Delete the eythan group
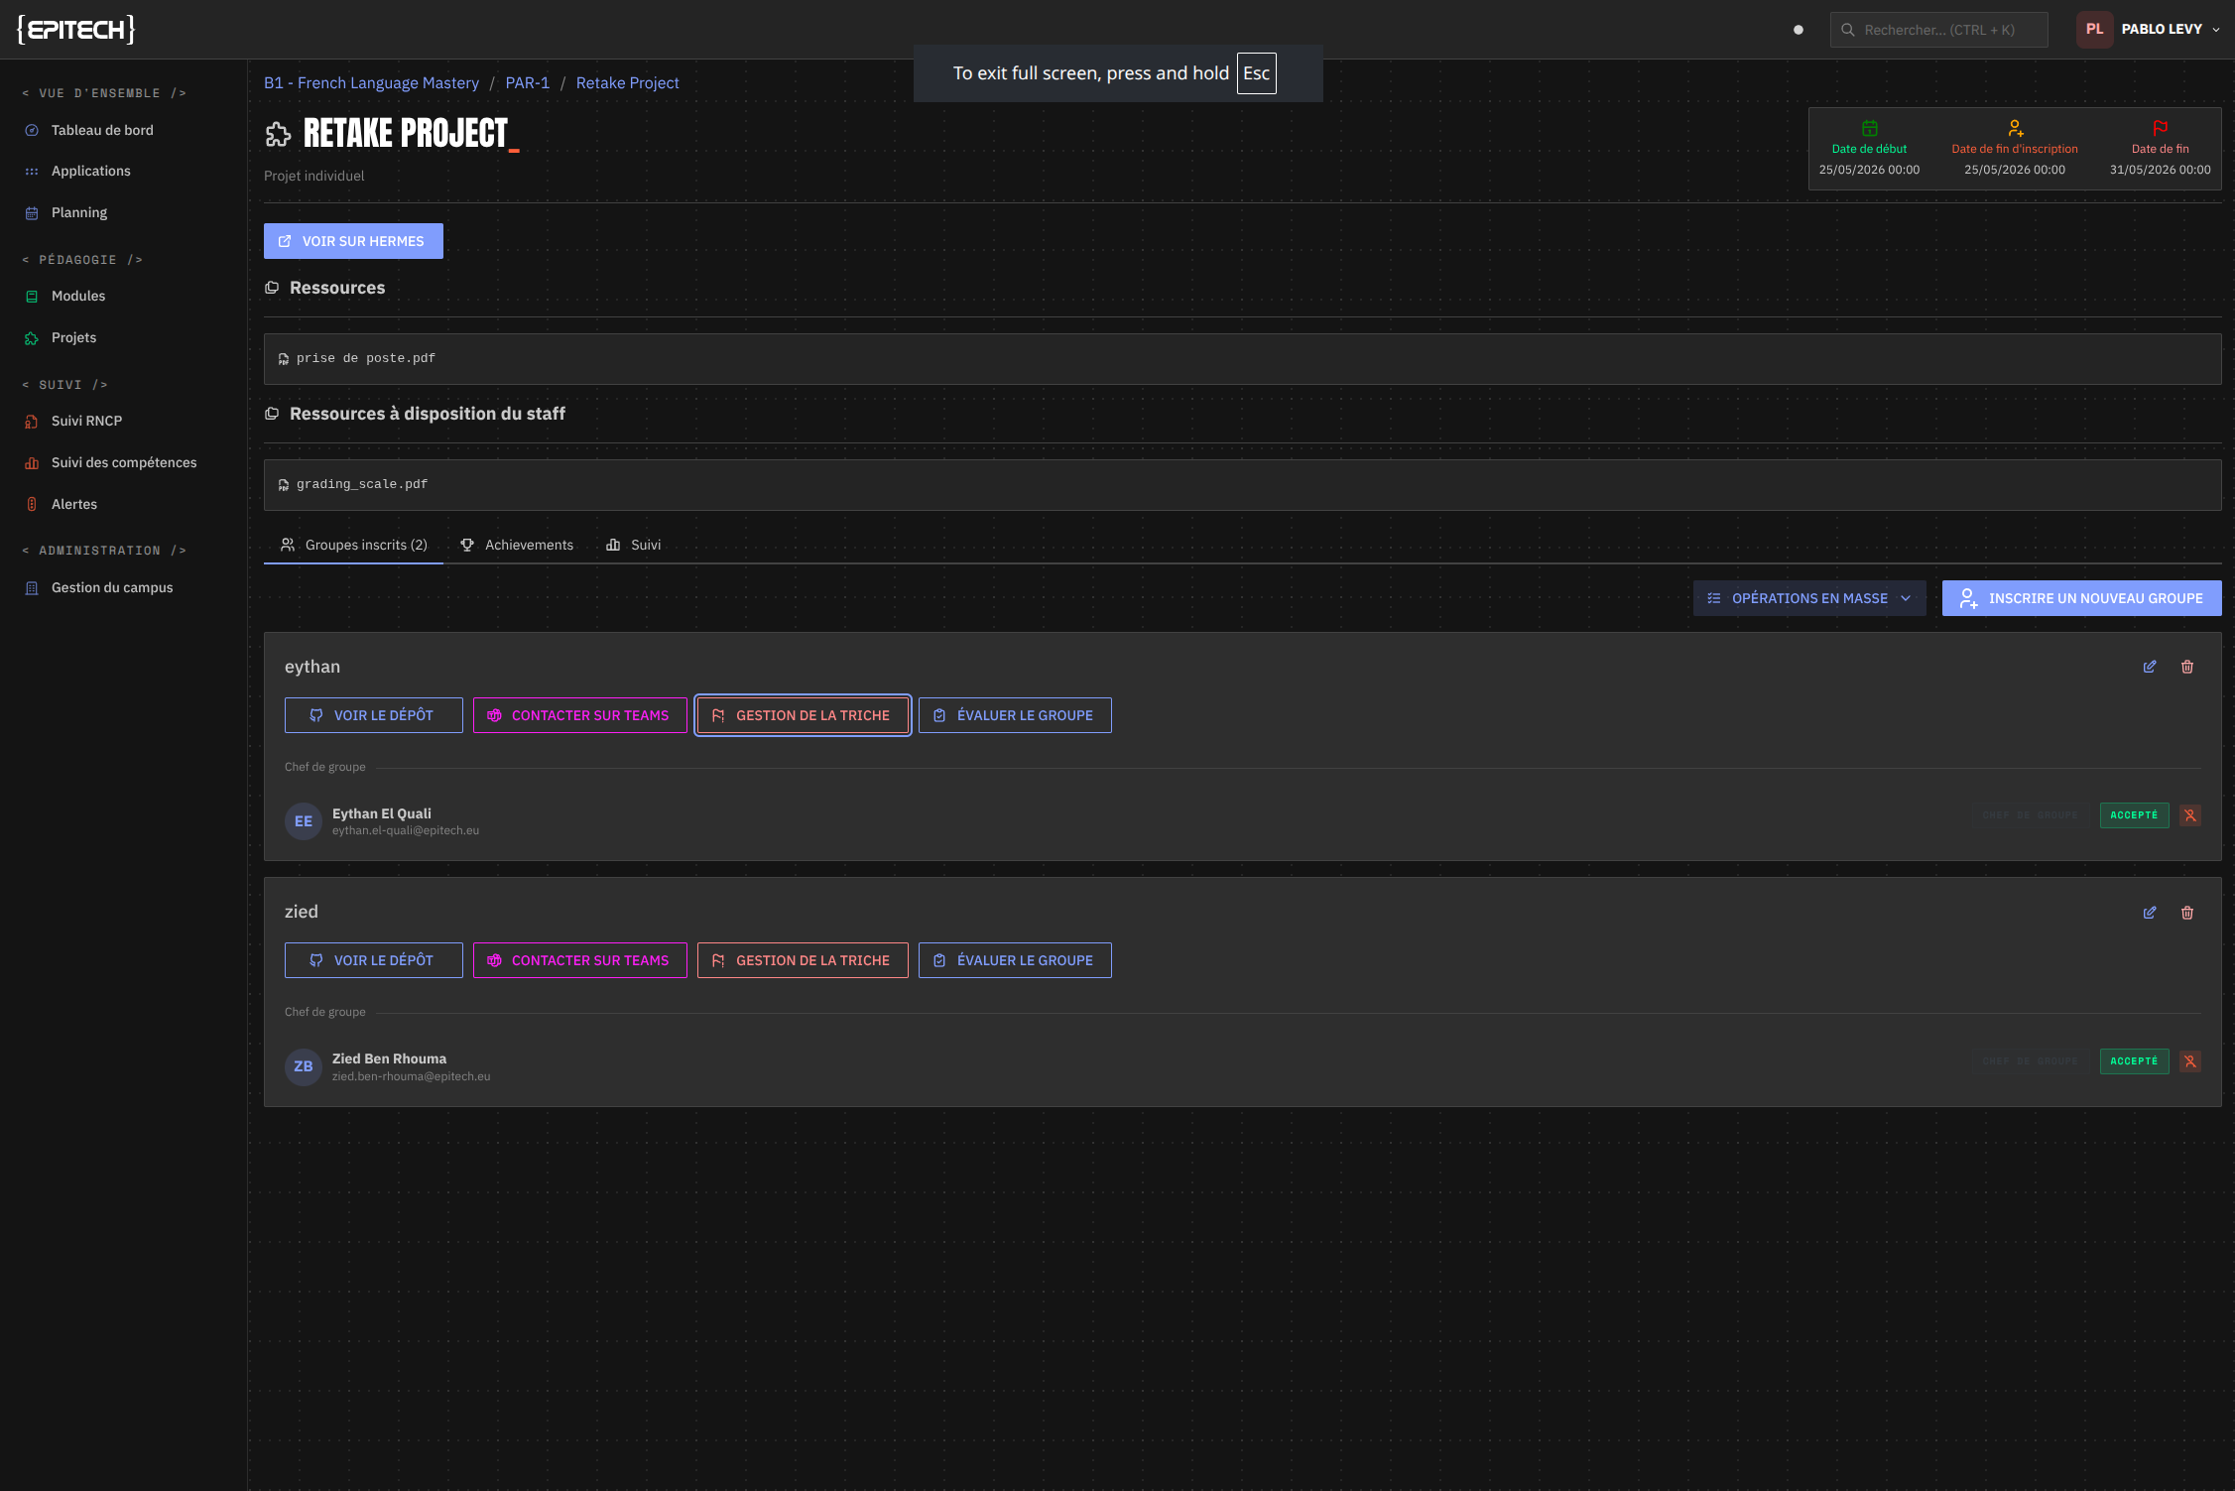This screenshot has height=1491, width=2235. (x=2187, y=667)
